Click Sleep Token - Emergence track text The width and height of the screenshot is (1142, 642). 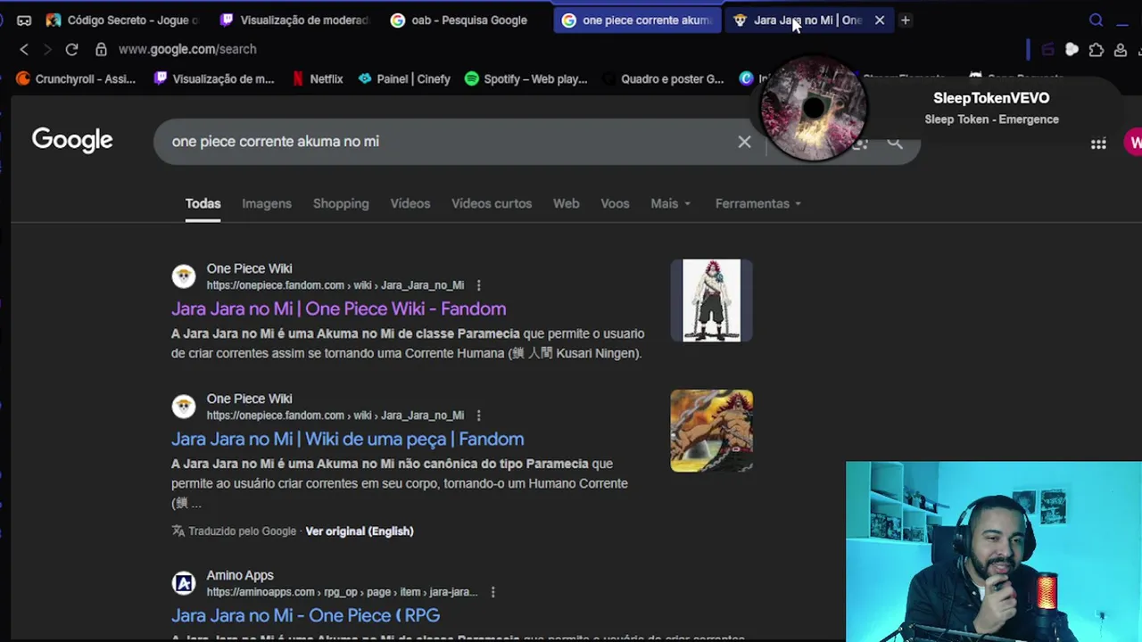(991, 119)
